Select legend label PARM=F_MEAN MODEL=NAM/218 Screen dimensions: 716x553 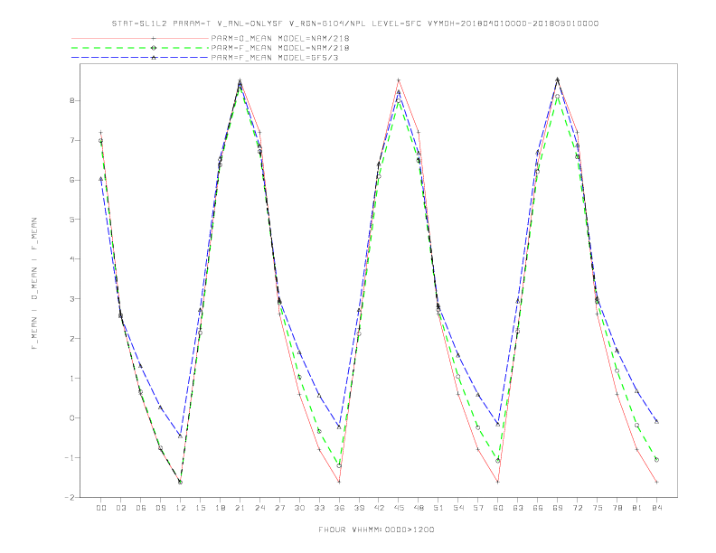pos(280,48)
